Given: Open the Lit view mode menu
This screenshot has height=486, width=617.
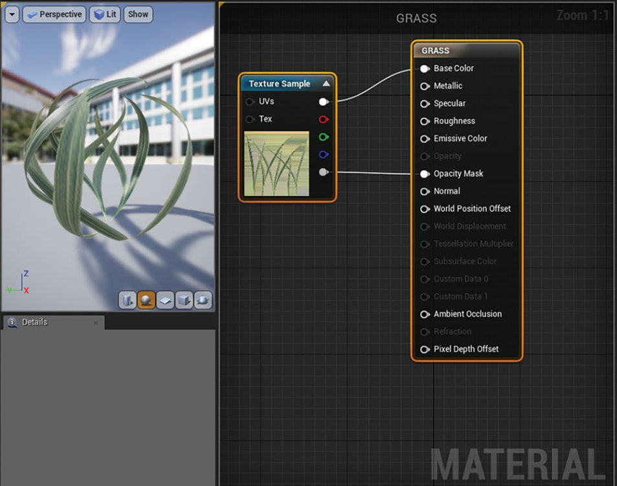Looking at the screenshot, I should click(x=105, y=14).
